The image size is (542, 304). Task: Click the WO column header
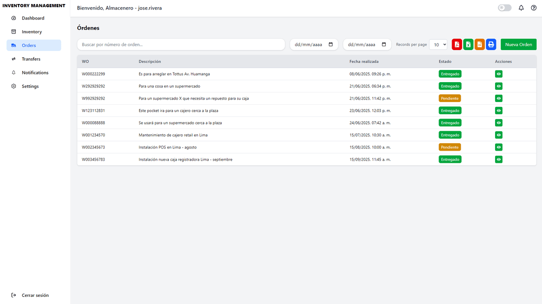(x=85, y=62)
